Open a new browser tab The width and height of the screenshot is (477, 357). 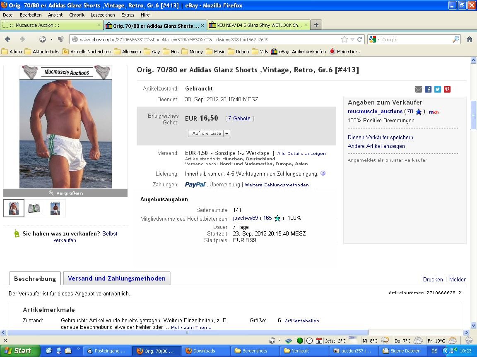(x=316, y=25)
